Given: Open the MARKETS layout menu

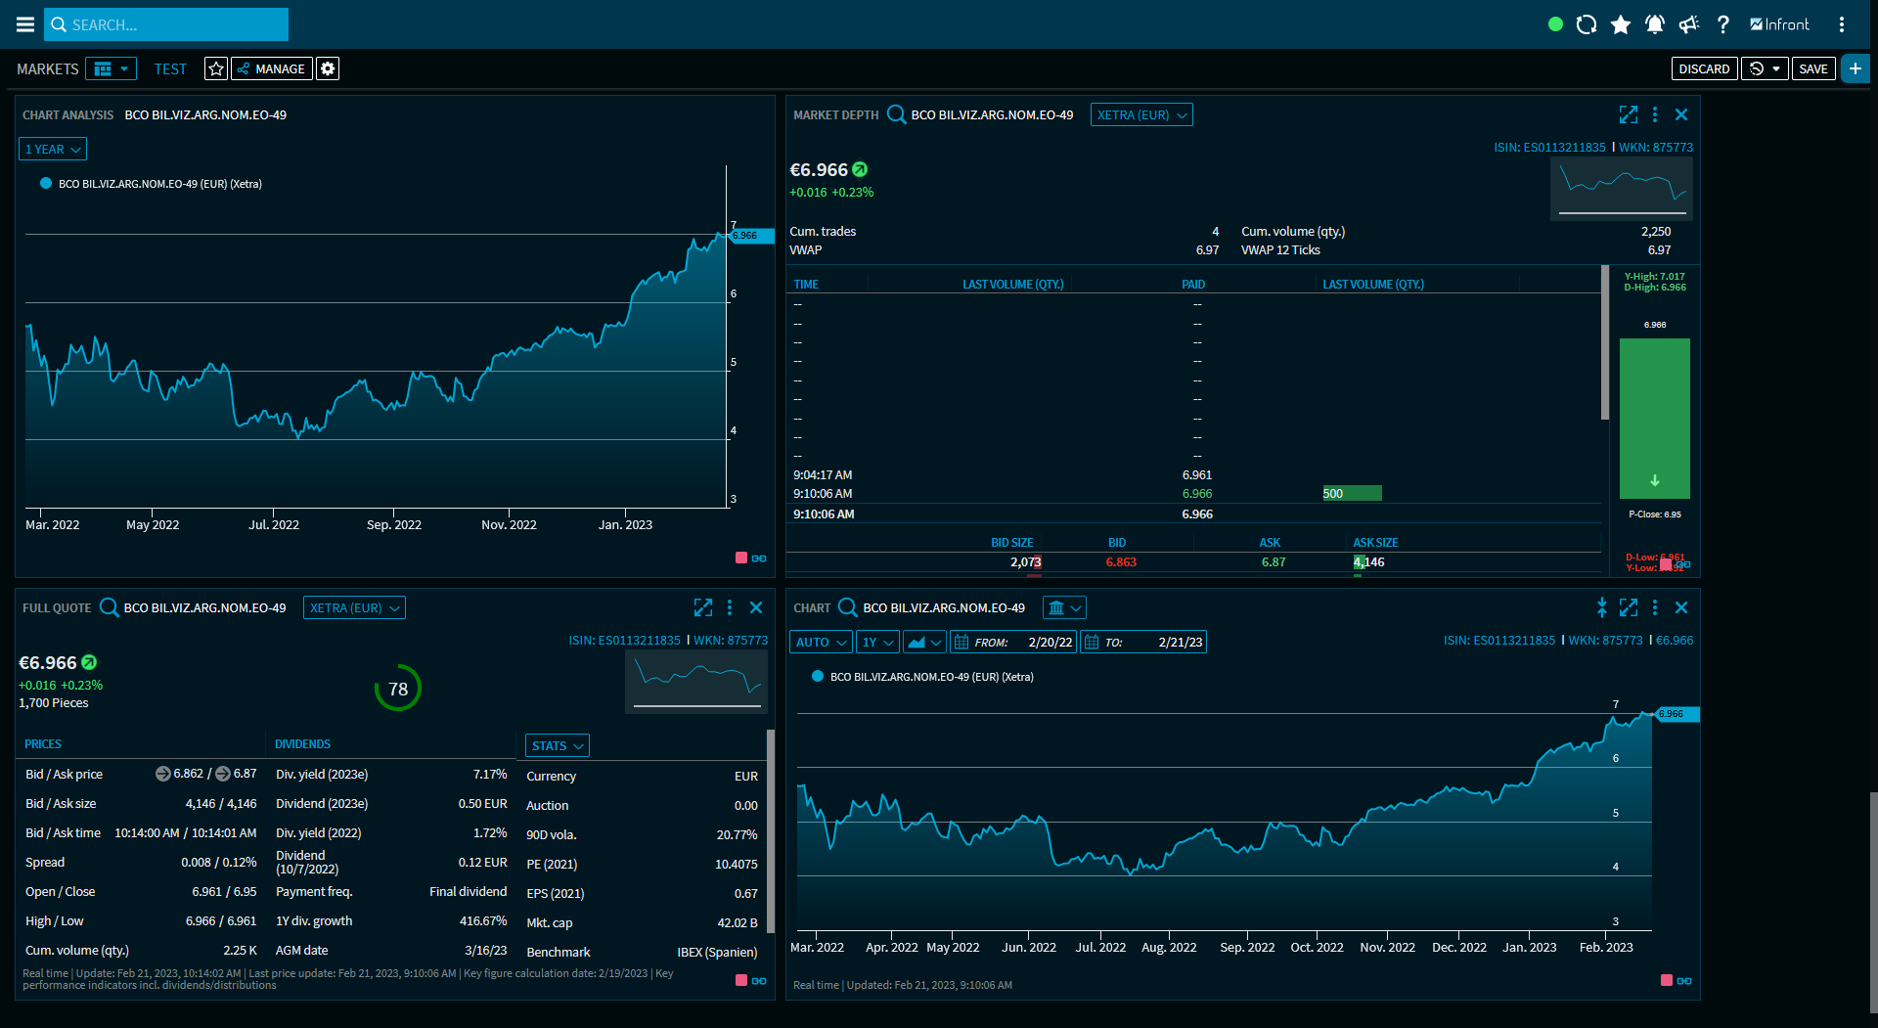Looking at the screenshot, I should tap(111, 68).
